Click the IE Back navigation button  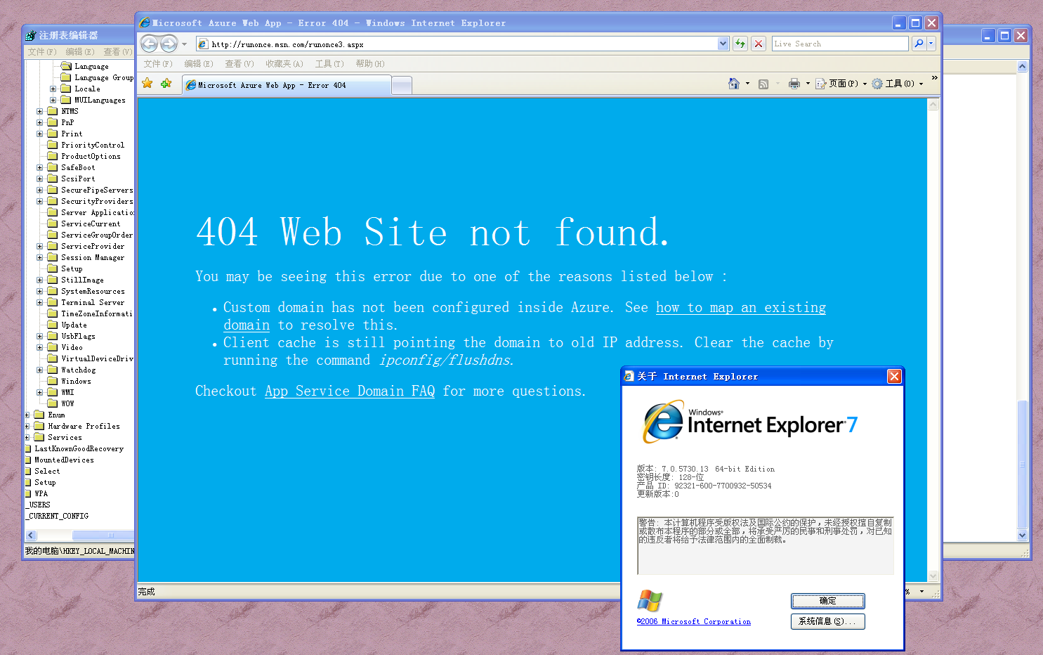[149, 44]
